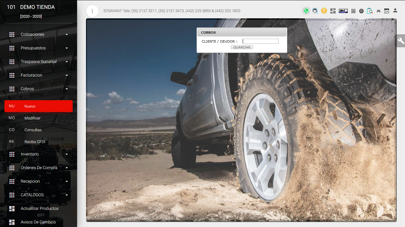Expand the Cotizaciones menu arrow

pos(67,35)
